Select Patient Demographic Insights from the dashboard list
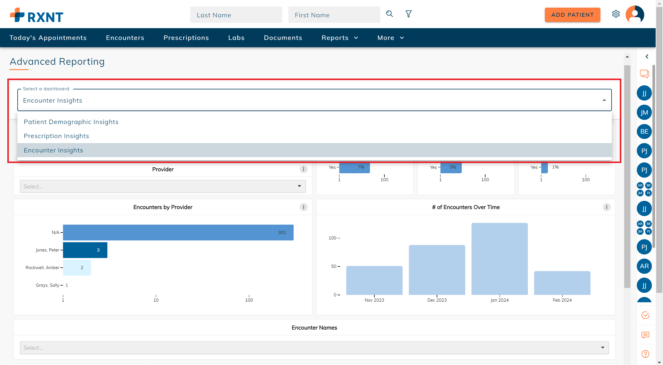The width and height of the screenshot is (663, 365). [x=71, y=122]
